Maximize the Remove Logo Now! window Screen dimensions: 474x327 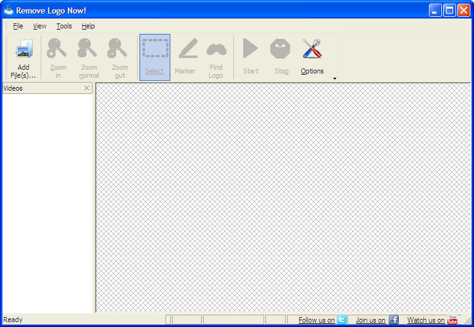point(449,10)
